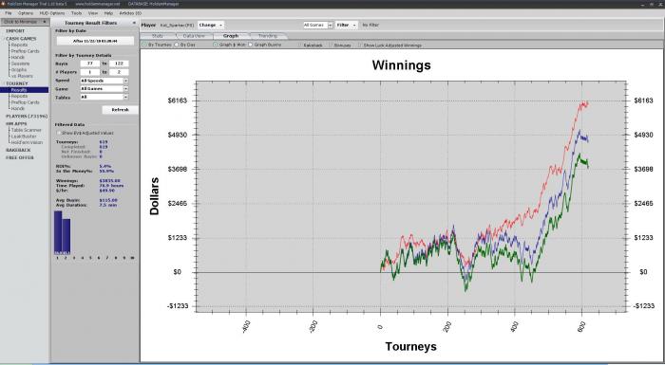This screenshot has width=665, height=365.
Task: Switch to the Graph tab
Action: tap(231, 36)
